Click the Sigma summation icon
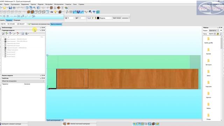Image resolution: width=224 pixels, height=126 pixels. (x=62, y=8)
